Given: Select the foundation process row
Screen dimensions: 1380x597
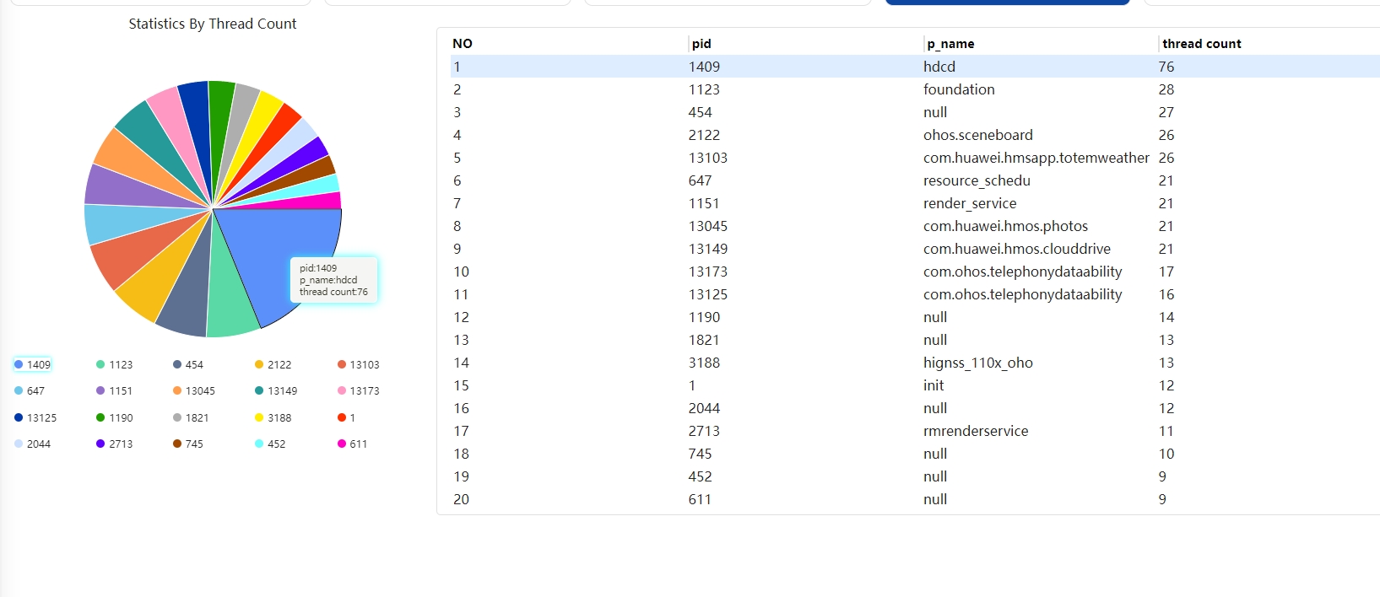Looking at the screenshot, I should pos(915,89).
